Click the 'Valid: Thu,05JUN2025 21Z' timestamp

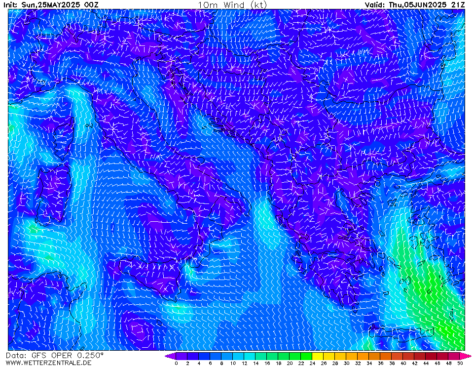coord(415,5)
